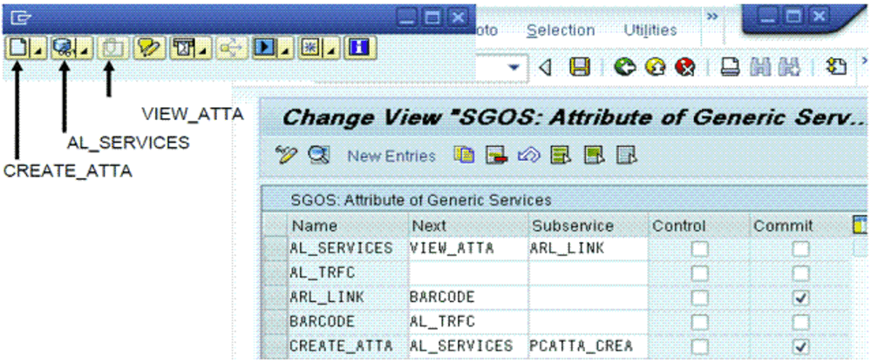Toggle Commit checkbox for AL_SERVICES row
Image resolution: width=871 pixels, height=362 pixels.
click(x=800, y=250)
